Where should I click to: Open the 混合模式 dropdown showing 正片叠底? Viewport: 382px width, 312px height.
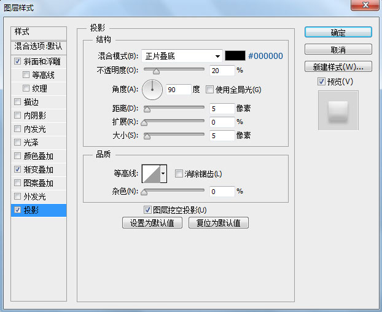pos(182,56)
